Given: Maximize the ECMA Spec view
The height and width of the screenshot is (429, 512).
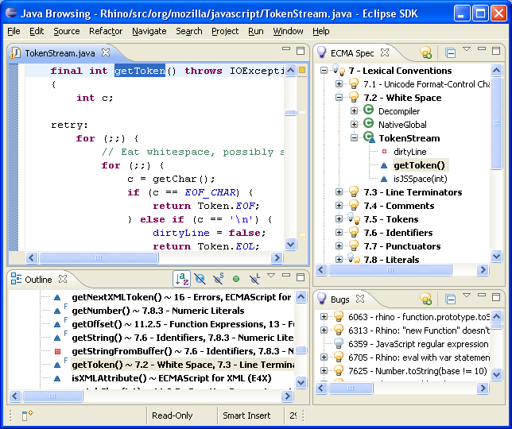Looking at the screenshot, I should [496, 51].
